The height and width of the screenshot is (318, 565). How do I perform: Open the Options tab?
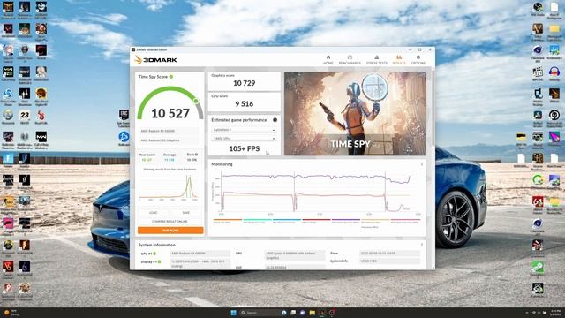[x=418, y=60]
